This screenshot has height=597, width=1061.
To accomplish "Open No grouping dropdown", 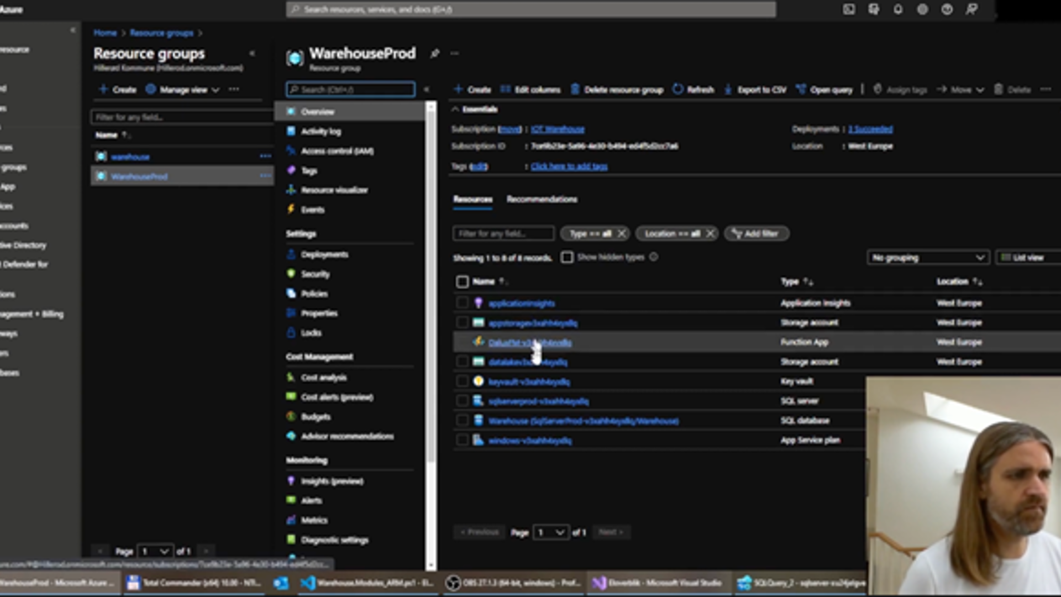I will pyautogui.click(x=928, y=258).
